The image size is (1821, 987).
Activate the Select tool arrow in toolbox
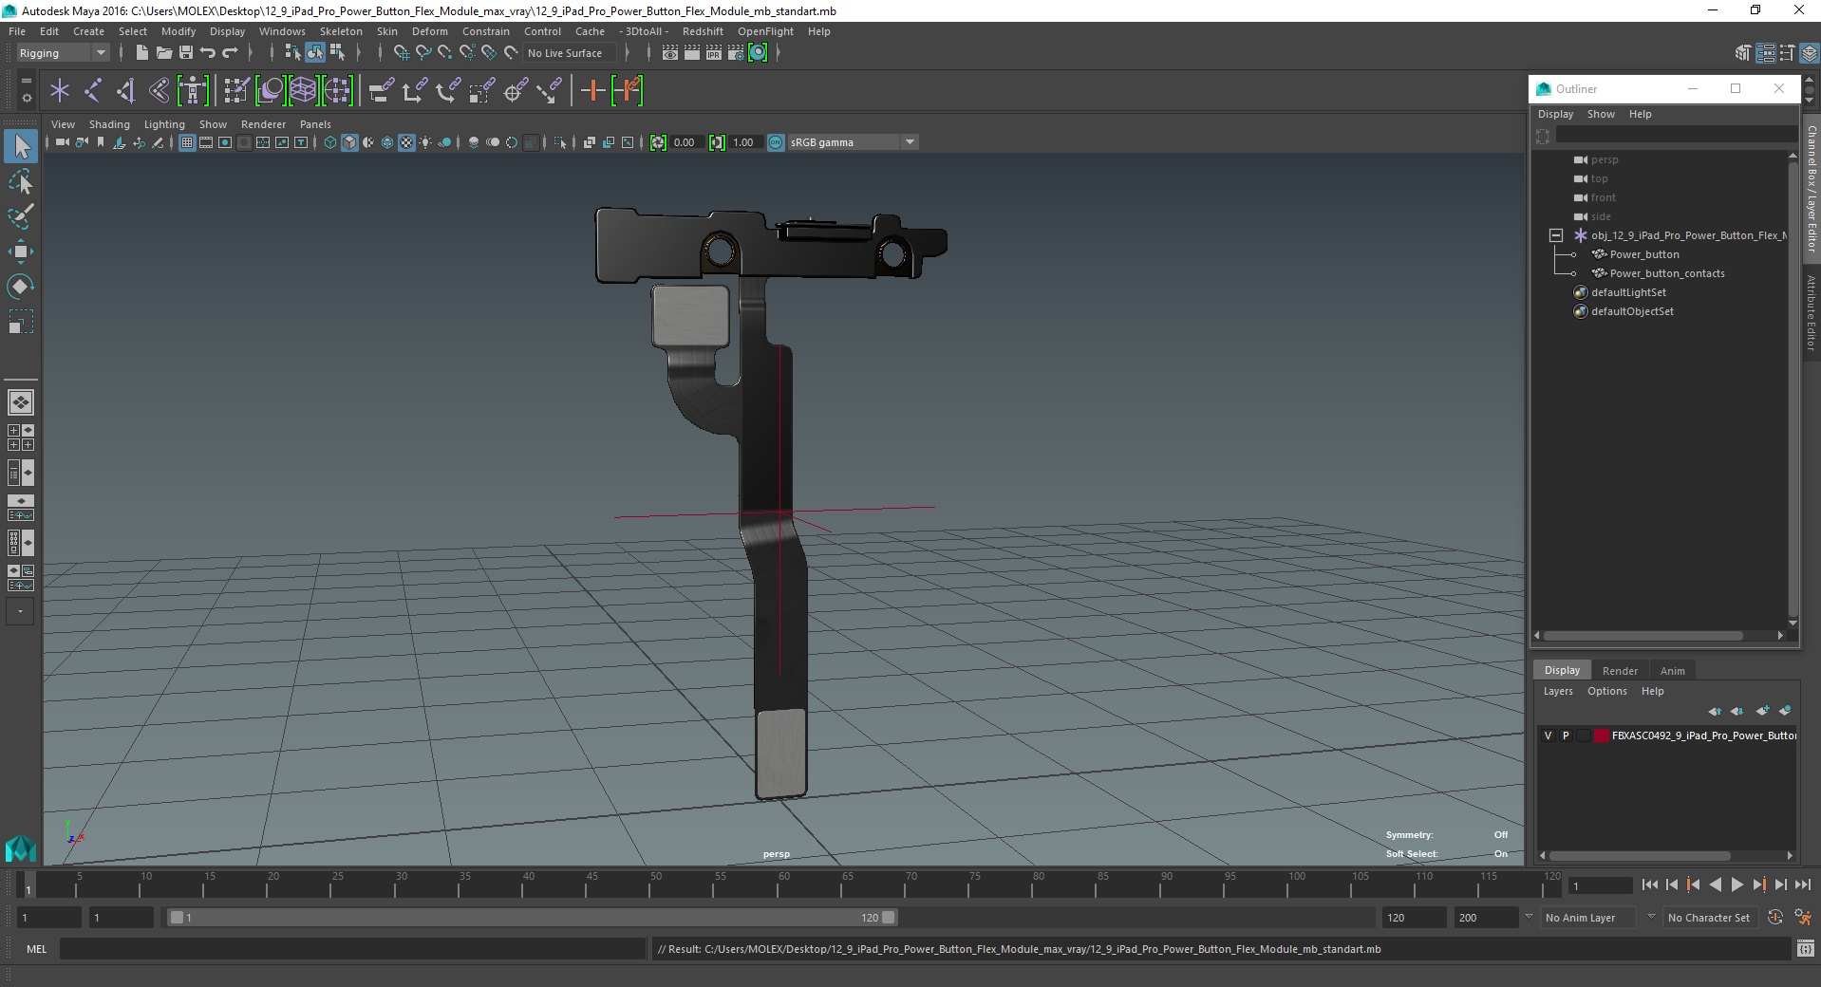coord(21,146)
